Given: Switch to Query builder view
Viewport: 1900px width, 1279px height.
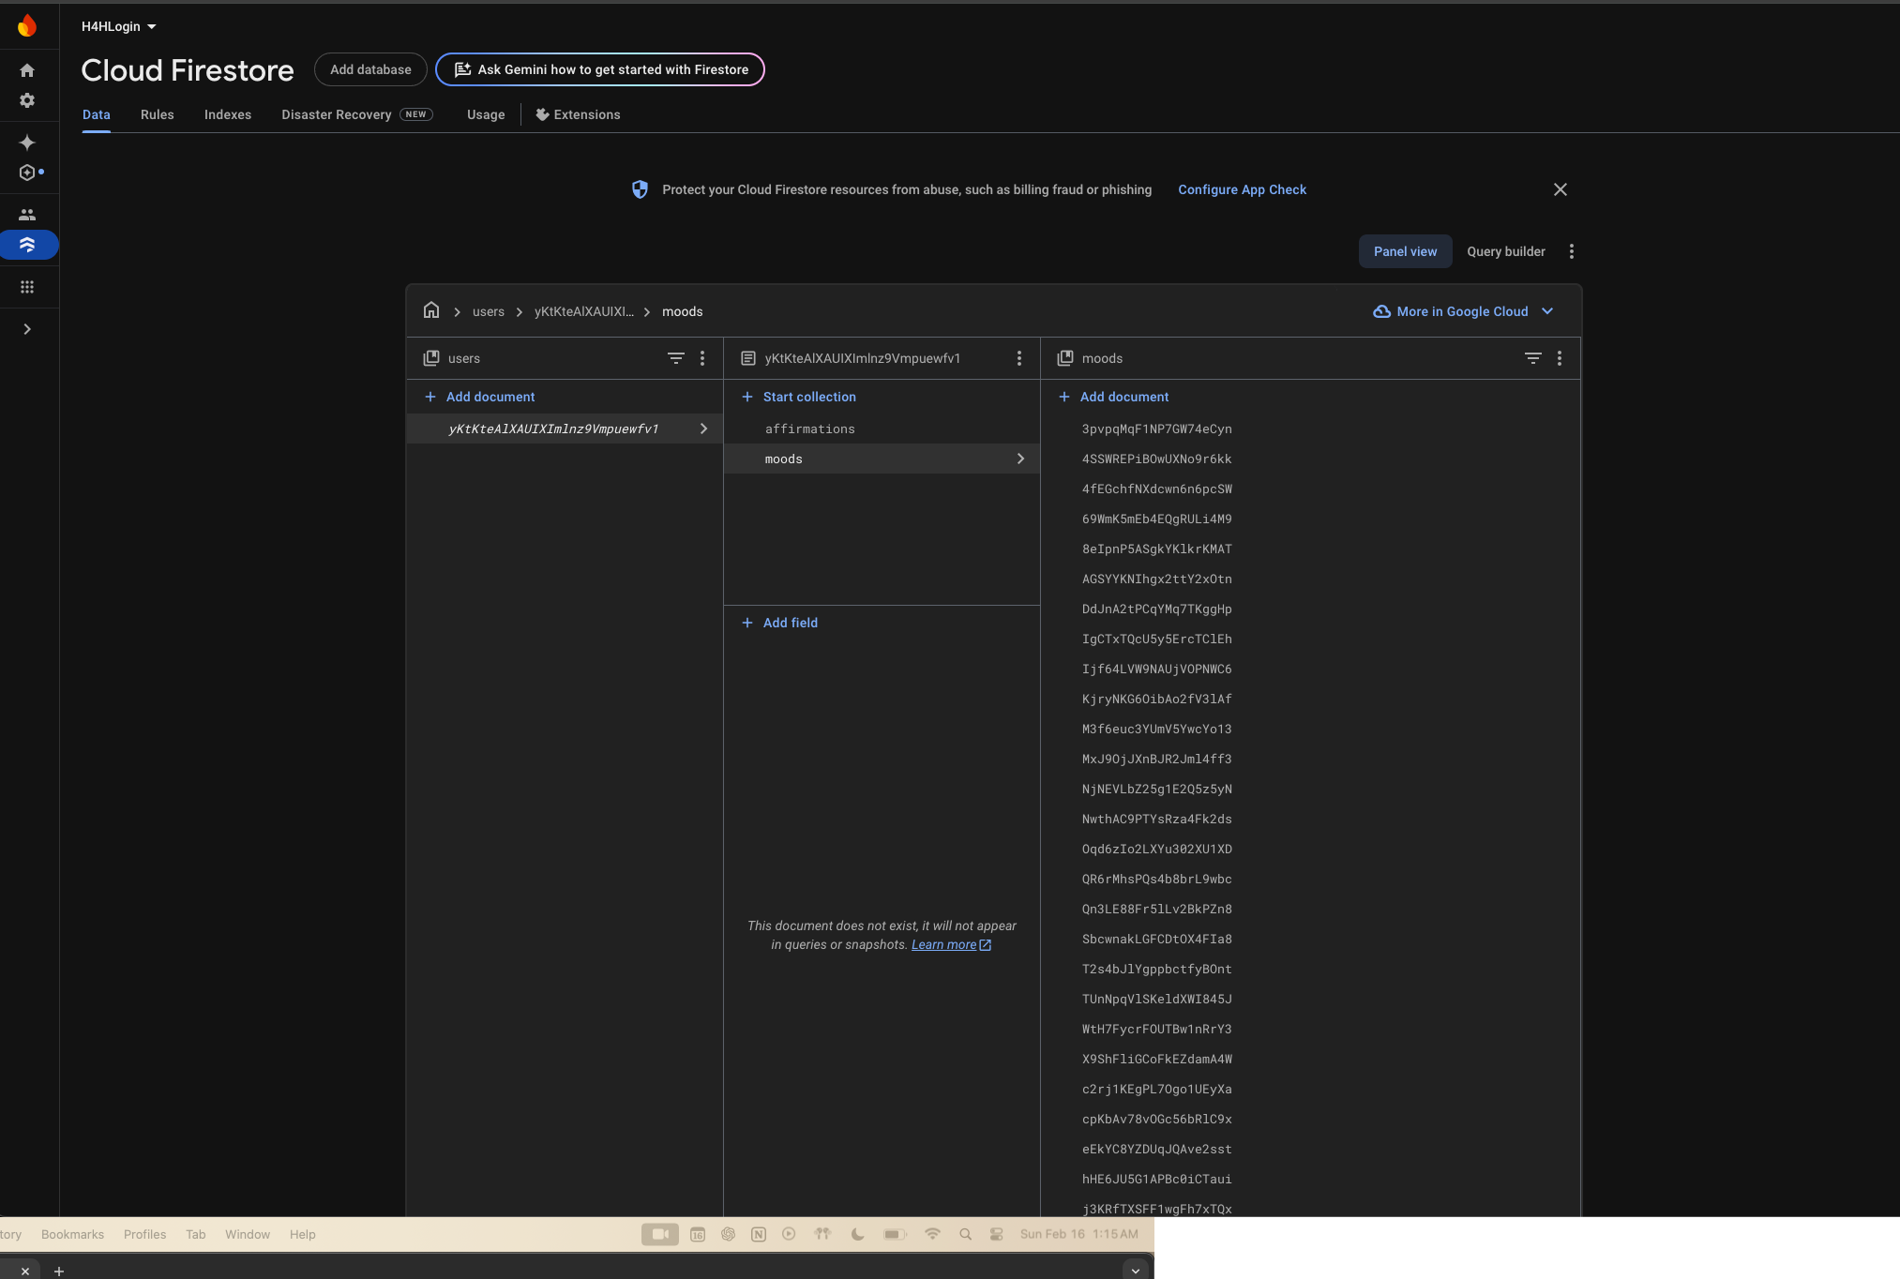Looking at the screenshot, I should click(1505, 251).
